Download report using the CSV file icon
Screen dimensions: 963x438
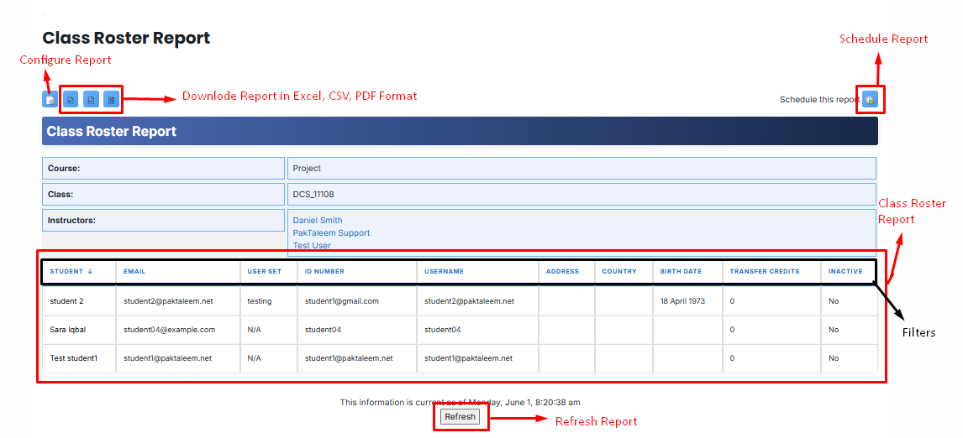point(92,99)
